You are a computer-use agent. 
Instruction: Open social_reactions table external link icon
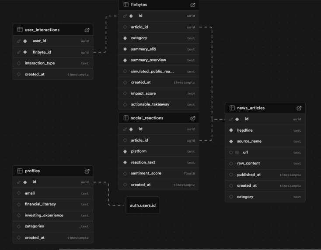click(x=192, y=118)
